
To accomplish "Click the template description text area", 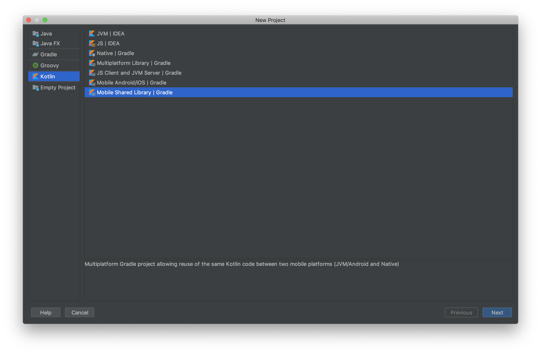I will click(298, 280).
